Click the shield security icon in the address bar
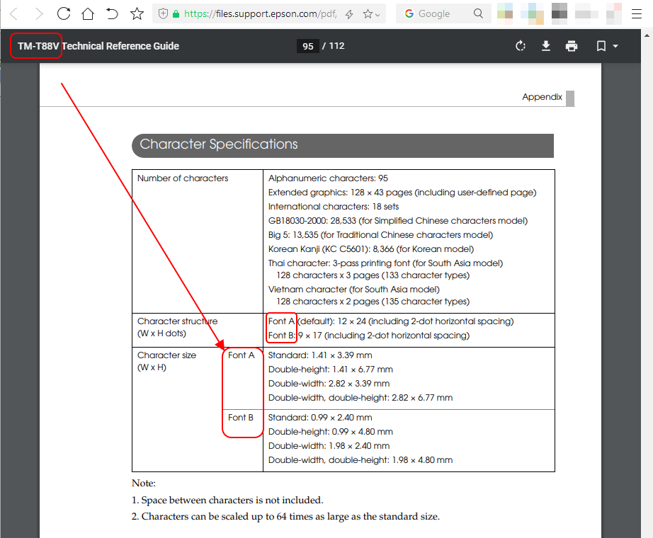Screen dimensions: 653x538 (163, 13)
